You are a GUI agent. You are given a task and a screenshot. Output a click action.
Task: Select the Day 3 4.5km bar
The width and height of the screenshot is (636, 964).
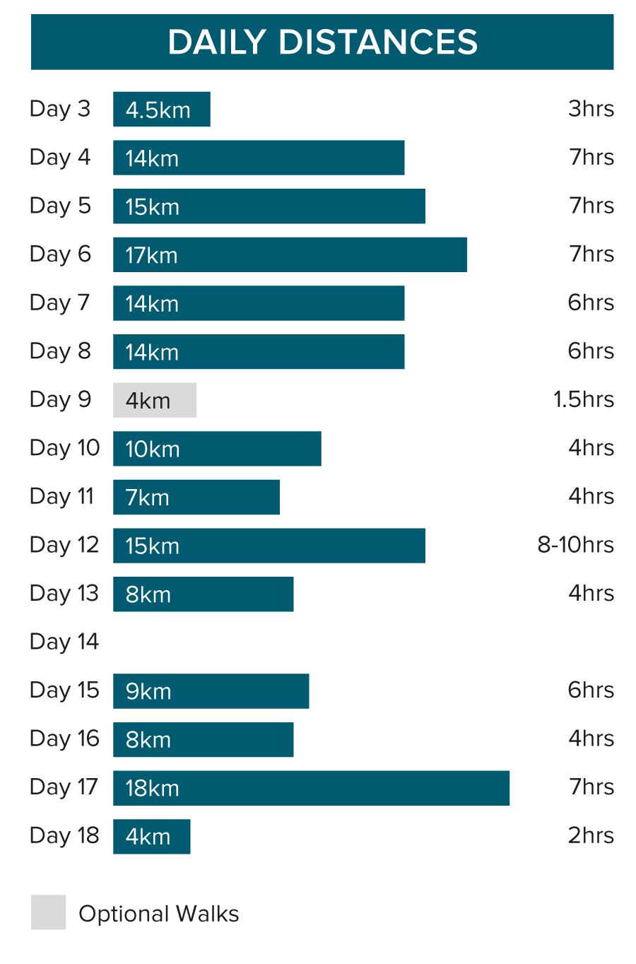click(x=162, y=110)
